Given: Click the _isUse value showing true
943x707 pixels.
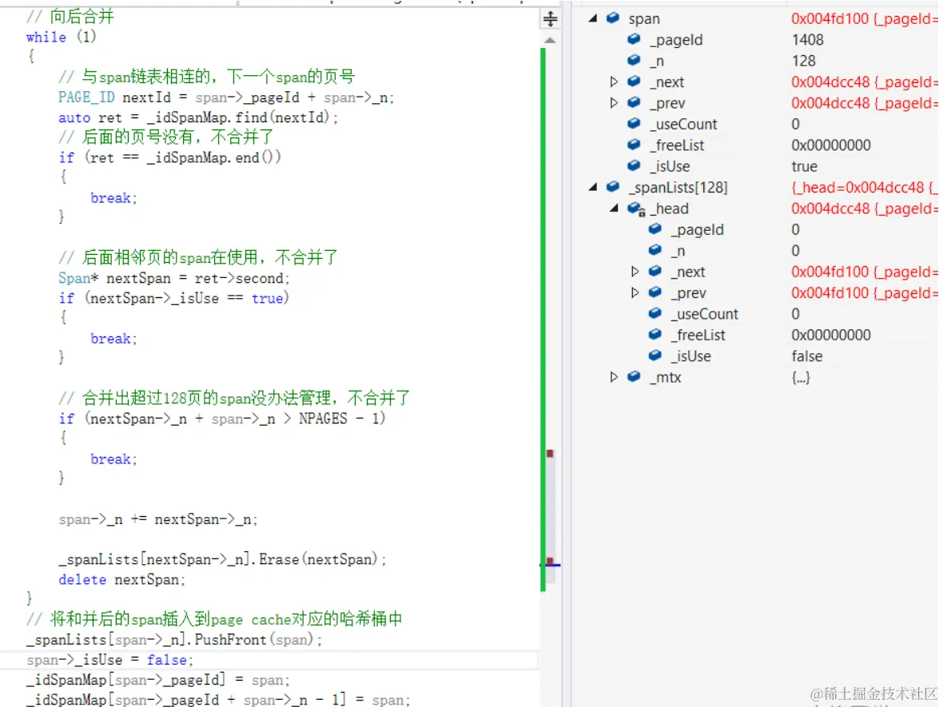Looking at the screenshot, I should point(804,166).
